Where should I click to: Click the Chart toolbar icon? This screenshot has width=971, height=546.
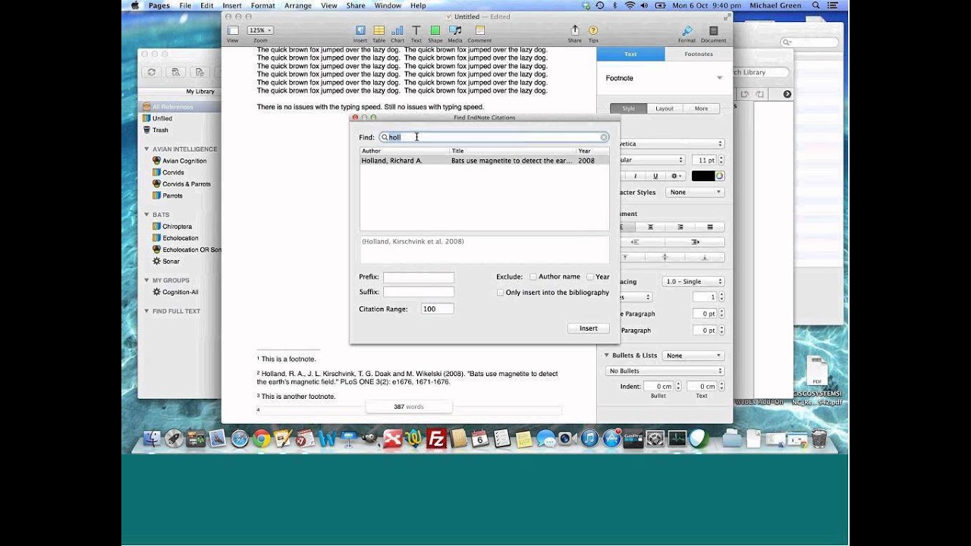[x=398, y=33]
